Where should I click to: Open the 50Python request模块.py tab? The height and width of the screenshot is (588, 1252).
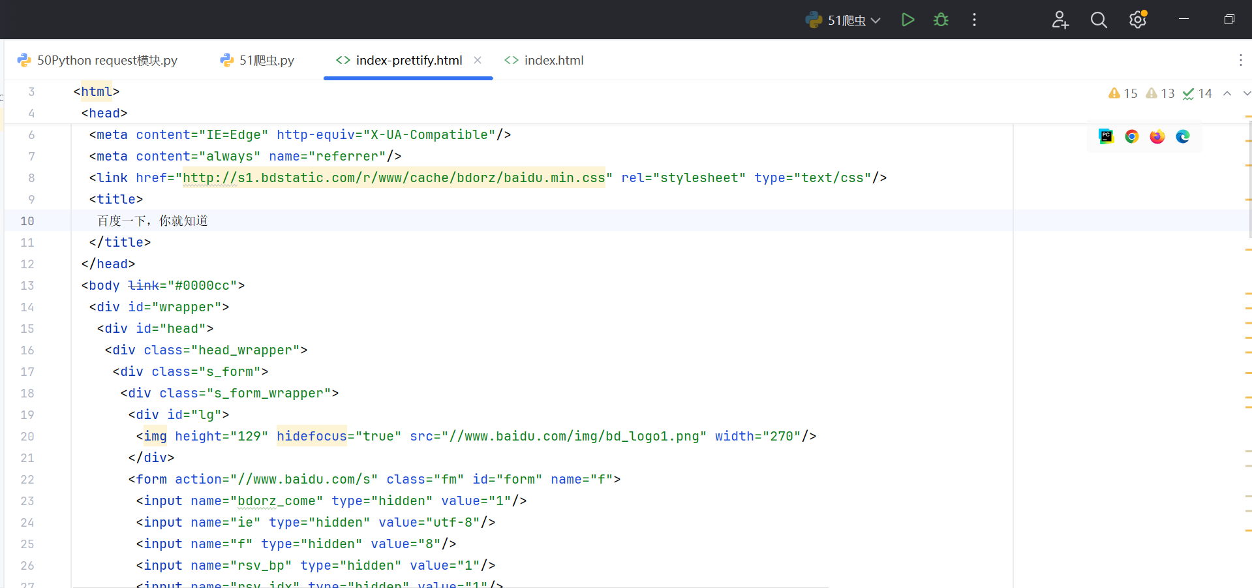pos(98,60)
